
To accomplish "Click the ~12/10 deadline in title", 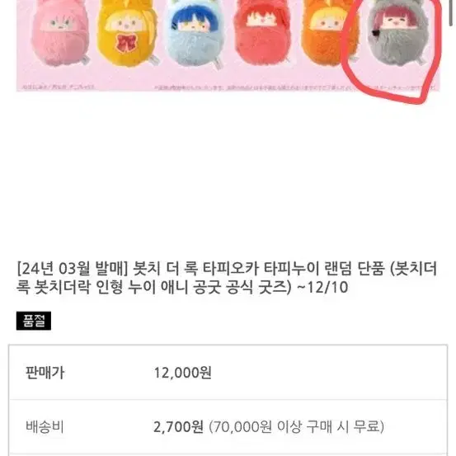I will [322, 287].
